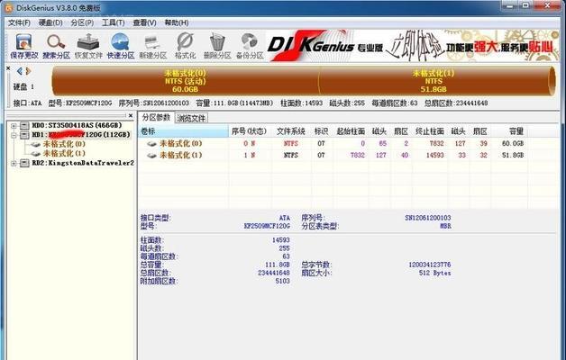Click the MBR partition table type value
The height and width of the screenshot is (360, 566).
(x=445, y=226)
